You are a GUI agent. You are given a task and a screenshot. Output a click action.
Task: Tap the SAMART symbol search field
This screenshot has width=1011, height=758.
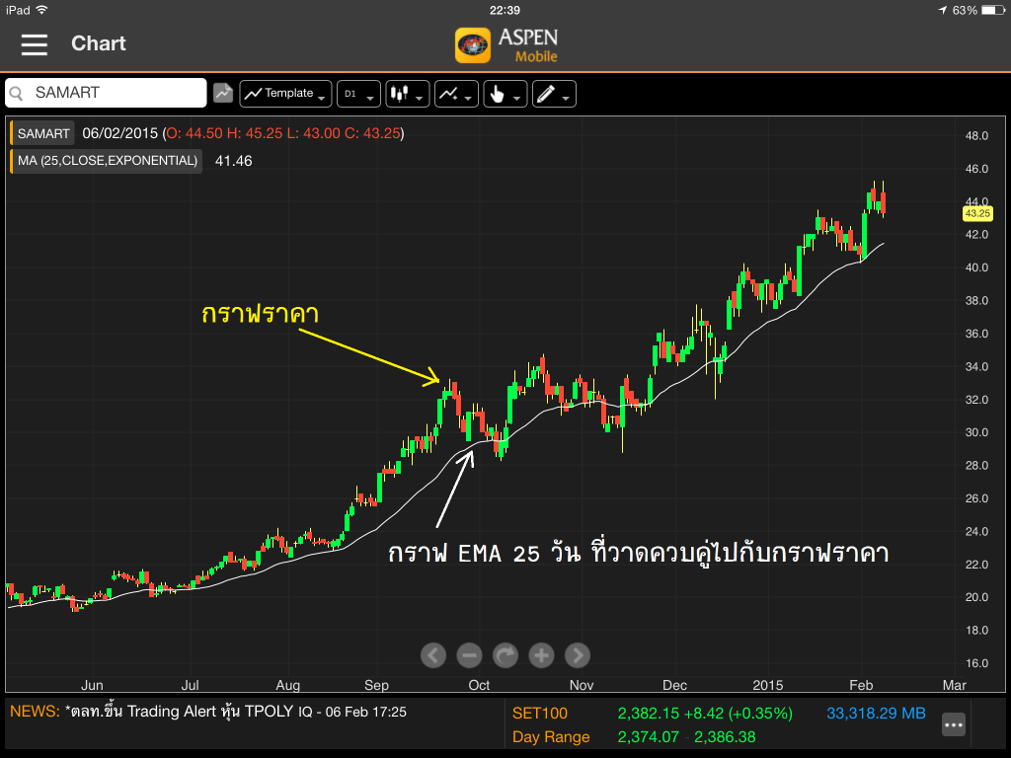coord(107,93)
